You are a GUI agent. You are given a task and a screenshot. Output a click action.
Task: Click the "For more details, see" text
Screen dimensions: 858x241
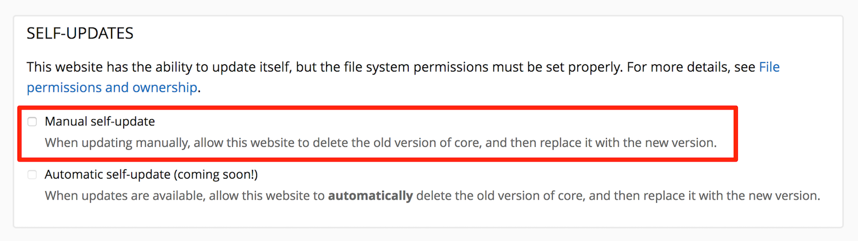click(x=690, y=67)
